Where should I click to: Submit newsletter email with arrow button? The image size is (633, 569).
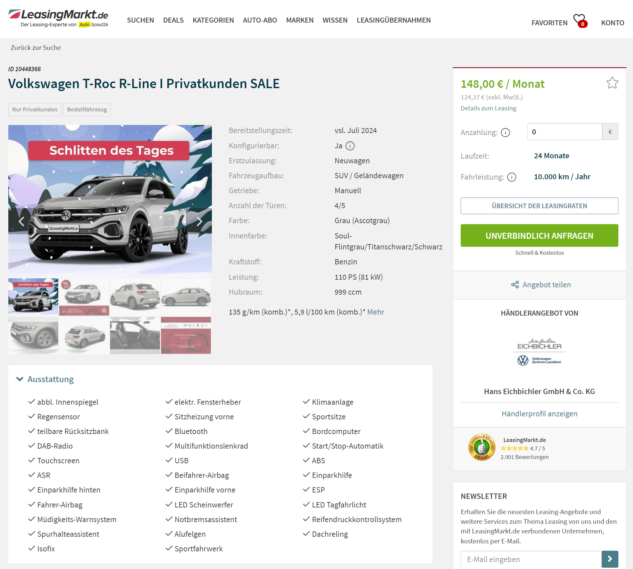610,559
